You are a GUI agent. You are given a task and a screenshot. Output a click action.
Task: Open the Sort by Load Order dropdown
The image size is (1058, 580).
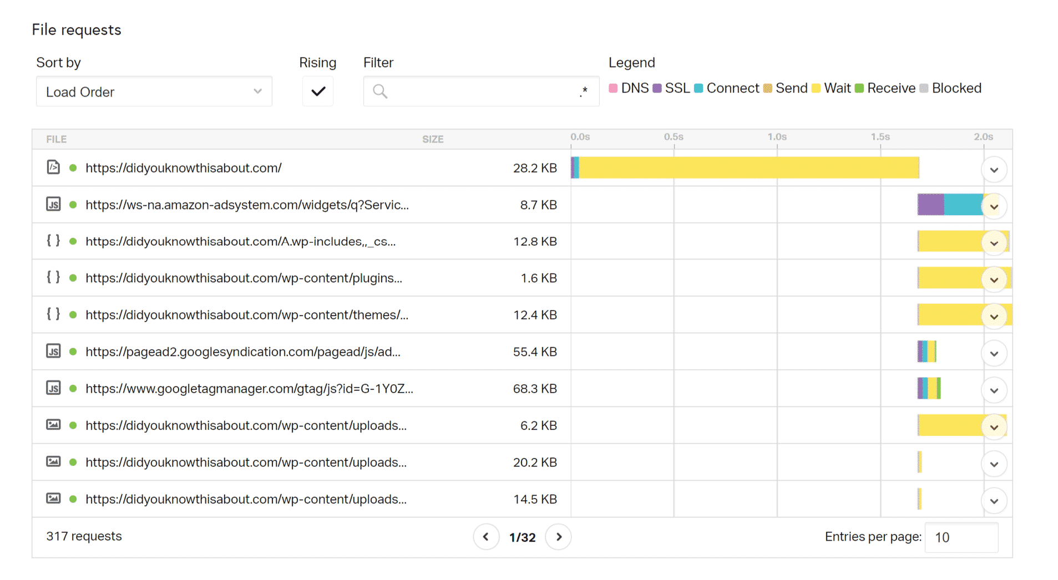[154, 91]
